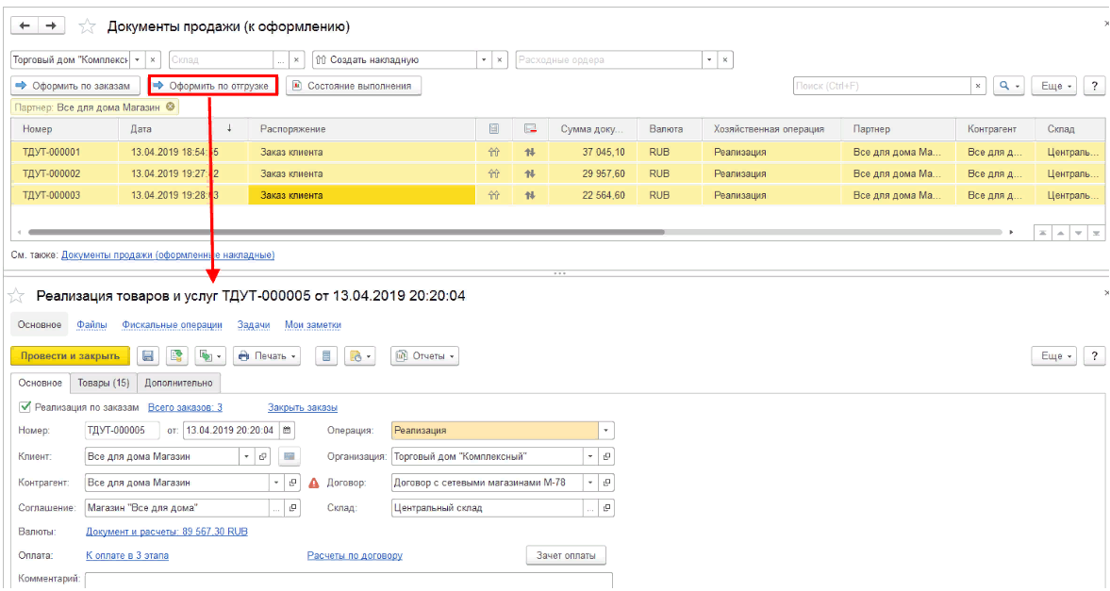Screen dimensions: 1110x591
Task: Uncheck Реализация по заказам checkbox
Action: (x=25, y=408)
